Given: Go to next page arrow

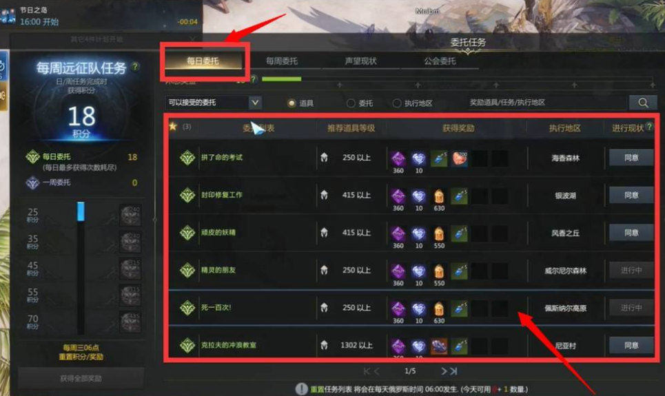Looking at the screenshot, I should coord(444,371).
